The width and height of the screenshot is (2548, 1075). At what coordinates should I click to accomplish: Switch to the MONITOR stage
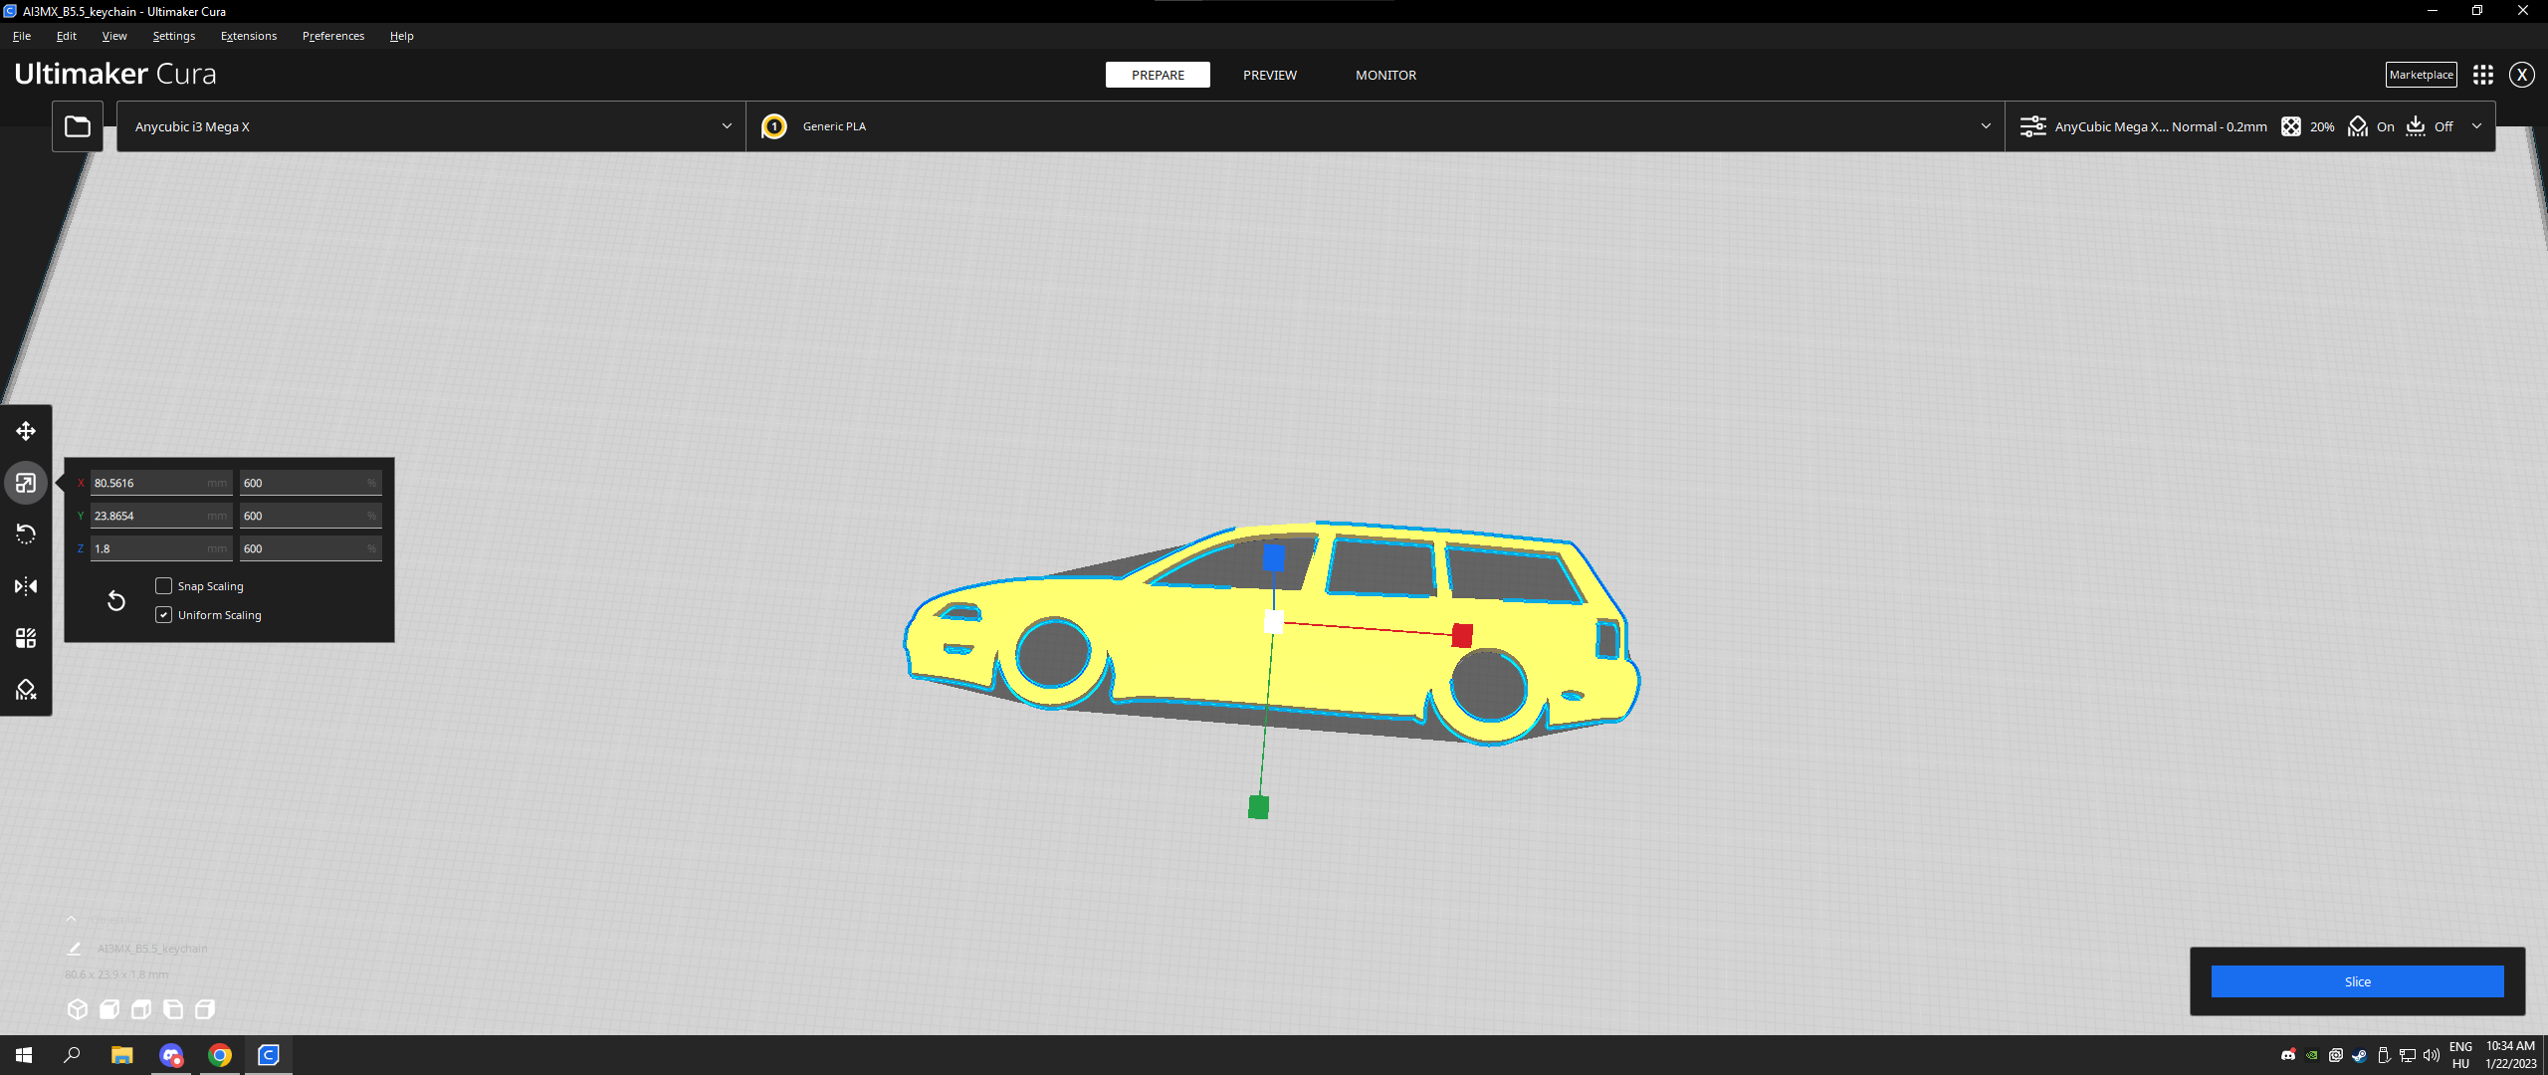(1385, 75)
